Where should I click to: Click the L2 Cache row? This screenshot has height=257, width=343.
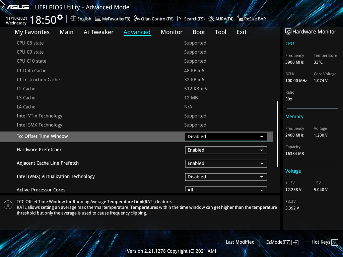[x=137, y=89]
